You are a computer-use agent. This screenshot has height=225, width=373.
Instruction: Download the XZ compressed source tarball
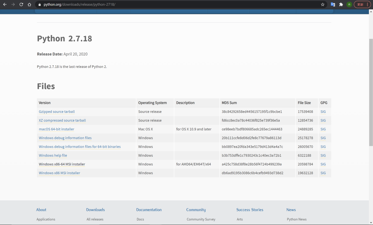[62, 120]
